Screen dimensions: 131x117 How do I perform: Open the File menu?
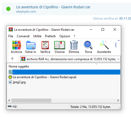[11, 36]
